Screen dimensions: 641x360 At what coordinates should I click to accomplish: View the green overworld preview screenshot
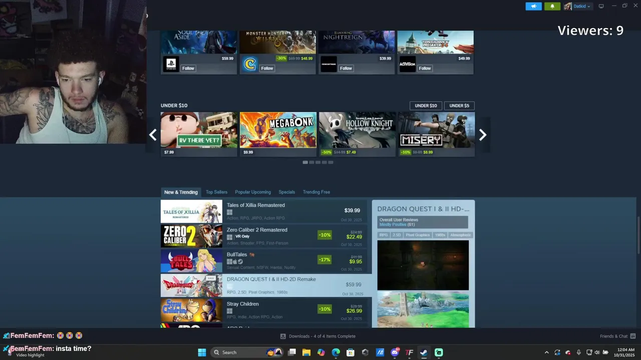point(423,309)
